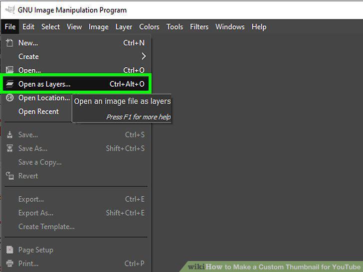
Task: Click the Save icon in the File menu
Action: (x=10, y=135)
